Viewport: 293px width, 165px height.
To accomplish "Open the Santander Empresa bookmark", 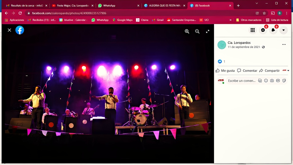I will click(182, 20).
